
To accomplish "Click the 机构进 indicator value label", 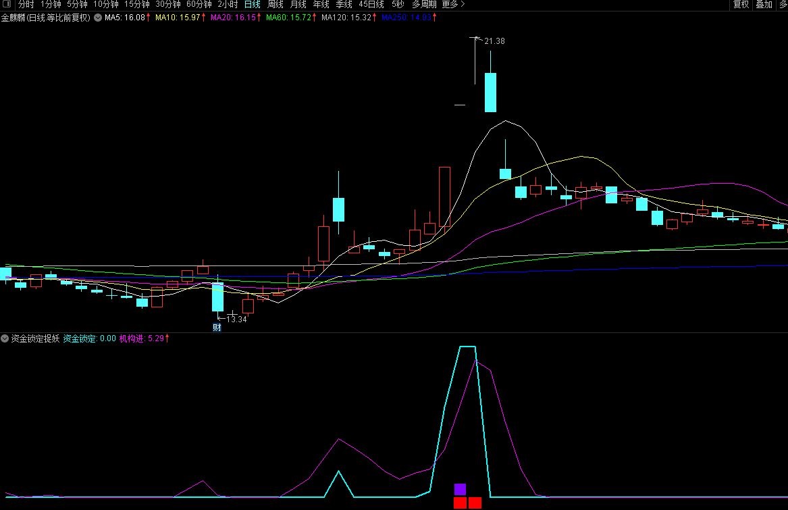I will 141,338.
